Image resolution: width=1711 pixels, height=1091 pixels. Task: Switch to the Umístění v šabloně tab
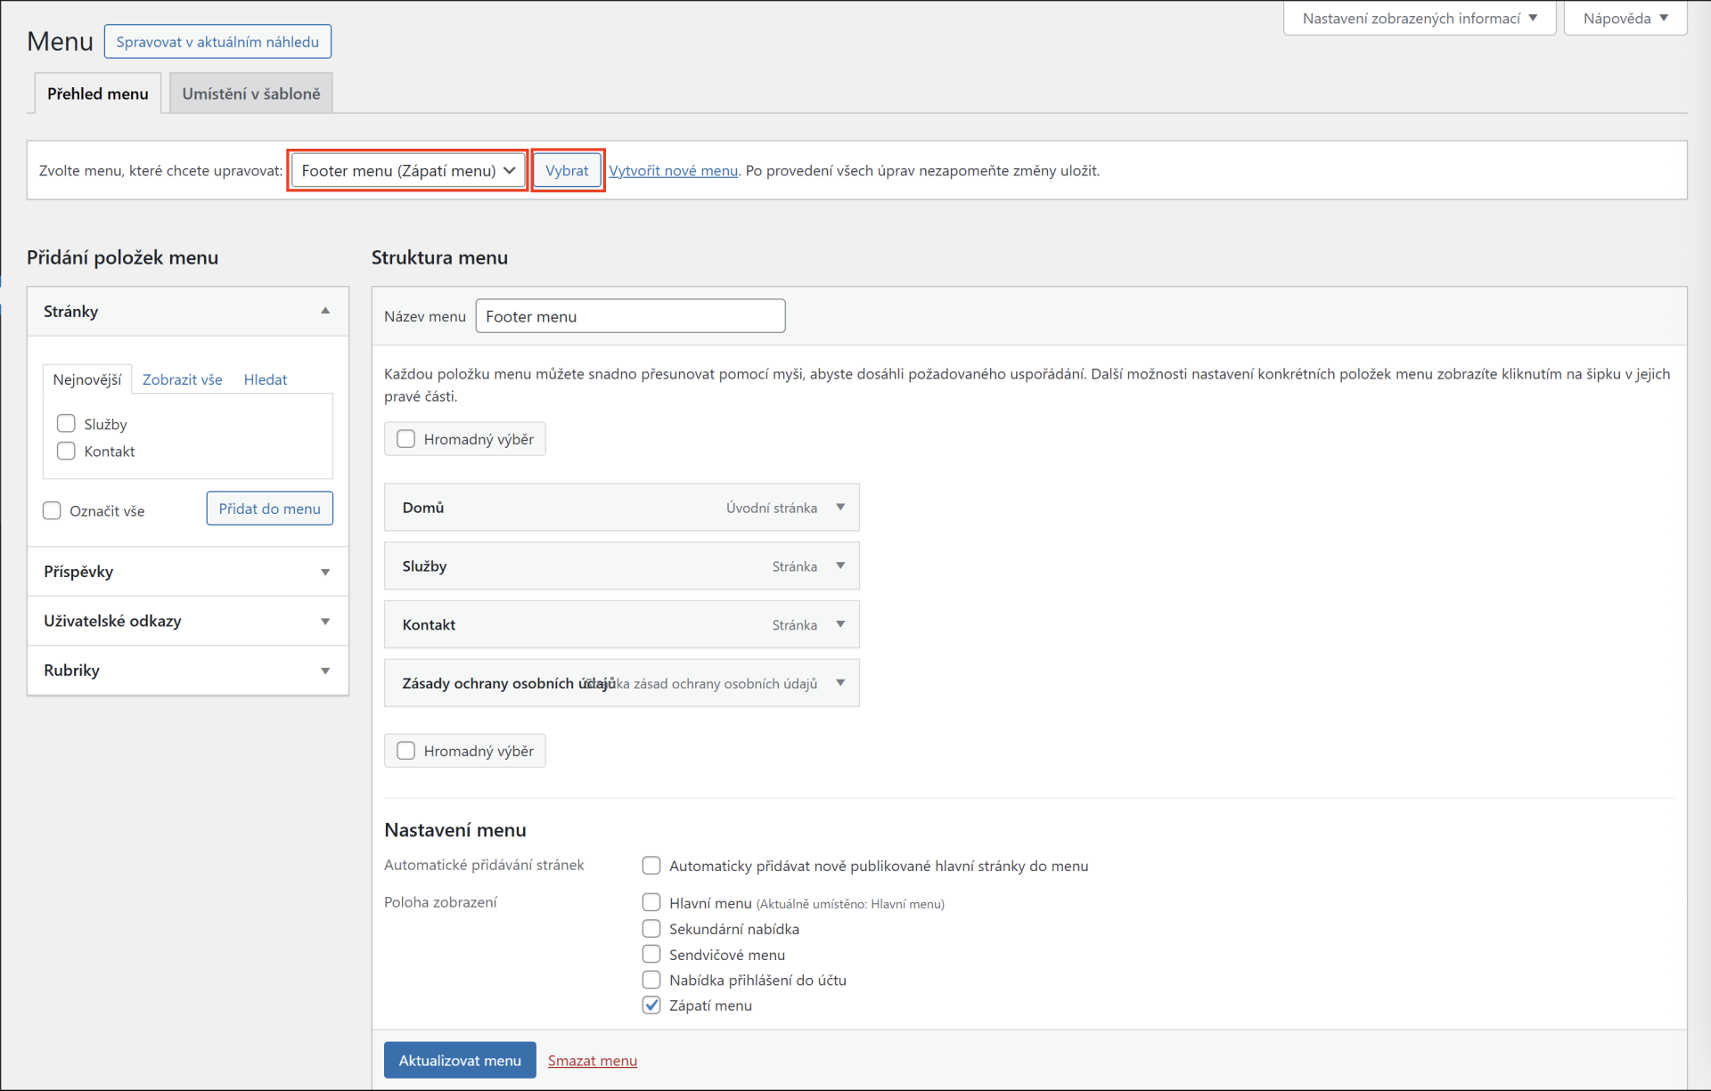(250, 93)
